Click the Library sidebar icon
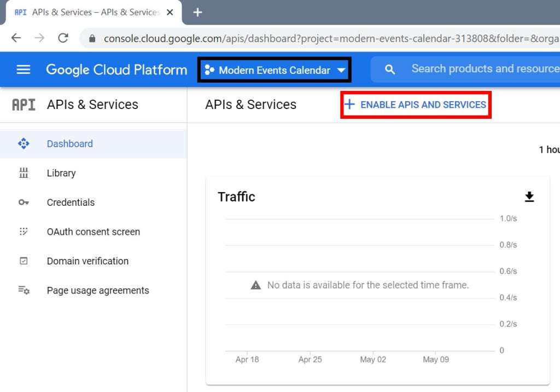Viewport: 560px width, 392px height. (x=24, y=173)
